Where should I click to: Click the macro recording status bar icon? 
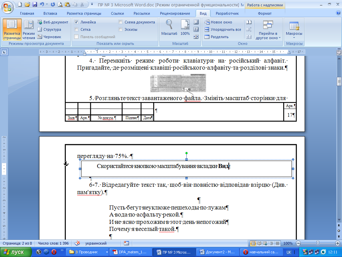(126, 243)
